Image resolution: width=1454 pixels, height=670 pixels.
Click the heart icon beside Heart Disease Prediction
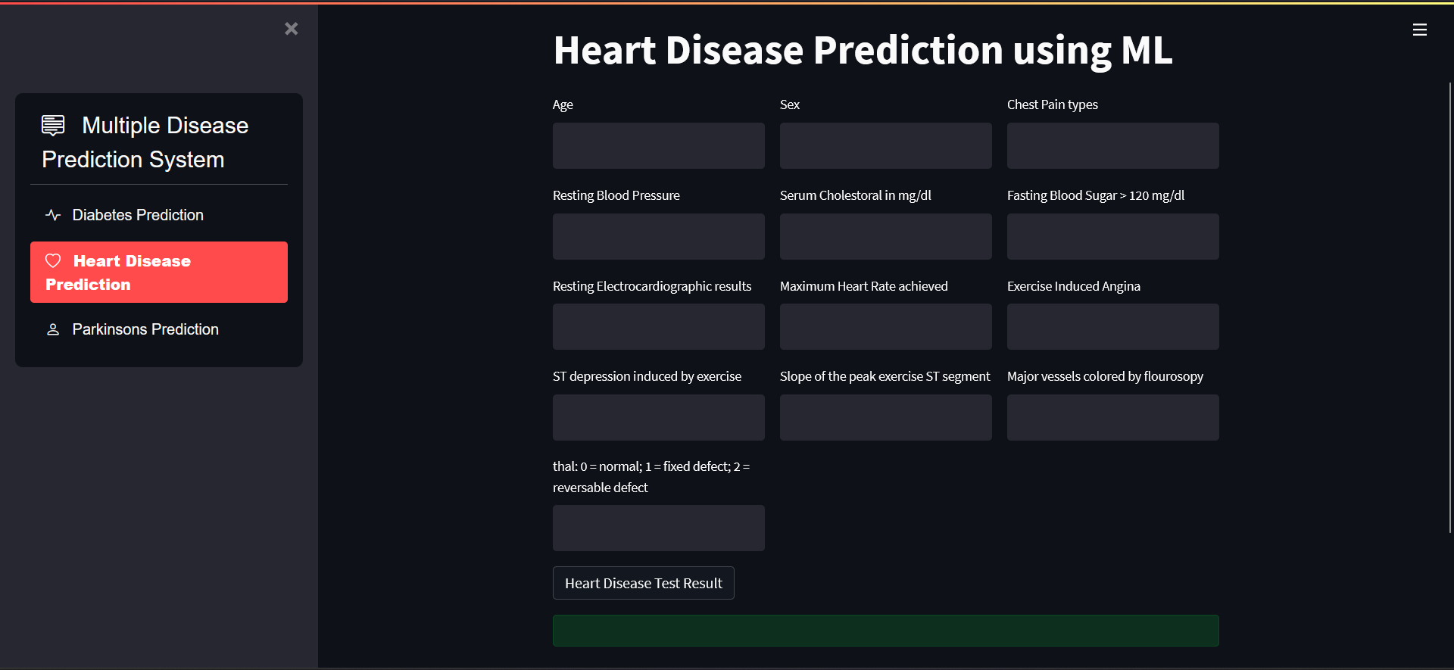tap(53, 260)
